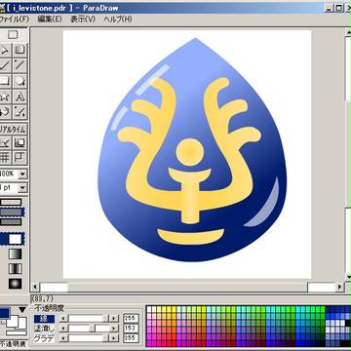Select the text "A" tool
This screenshot has width=351, height=351.
click(20, 97)
